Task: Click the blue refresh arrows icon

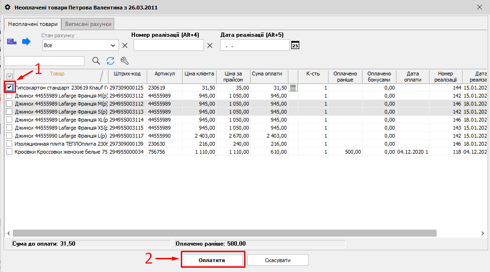Action: (110, 61)
